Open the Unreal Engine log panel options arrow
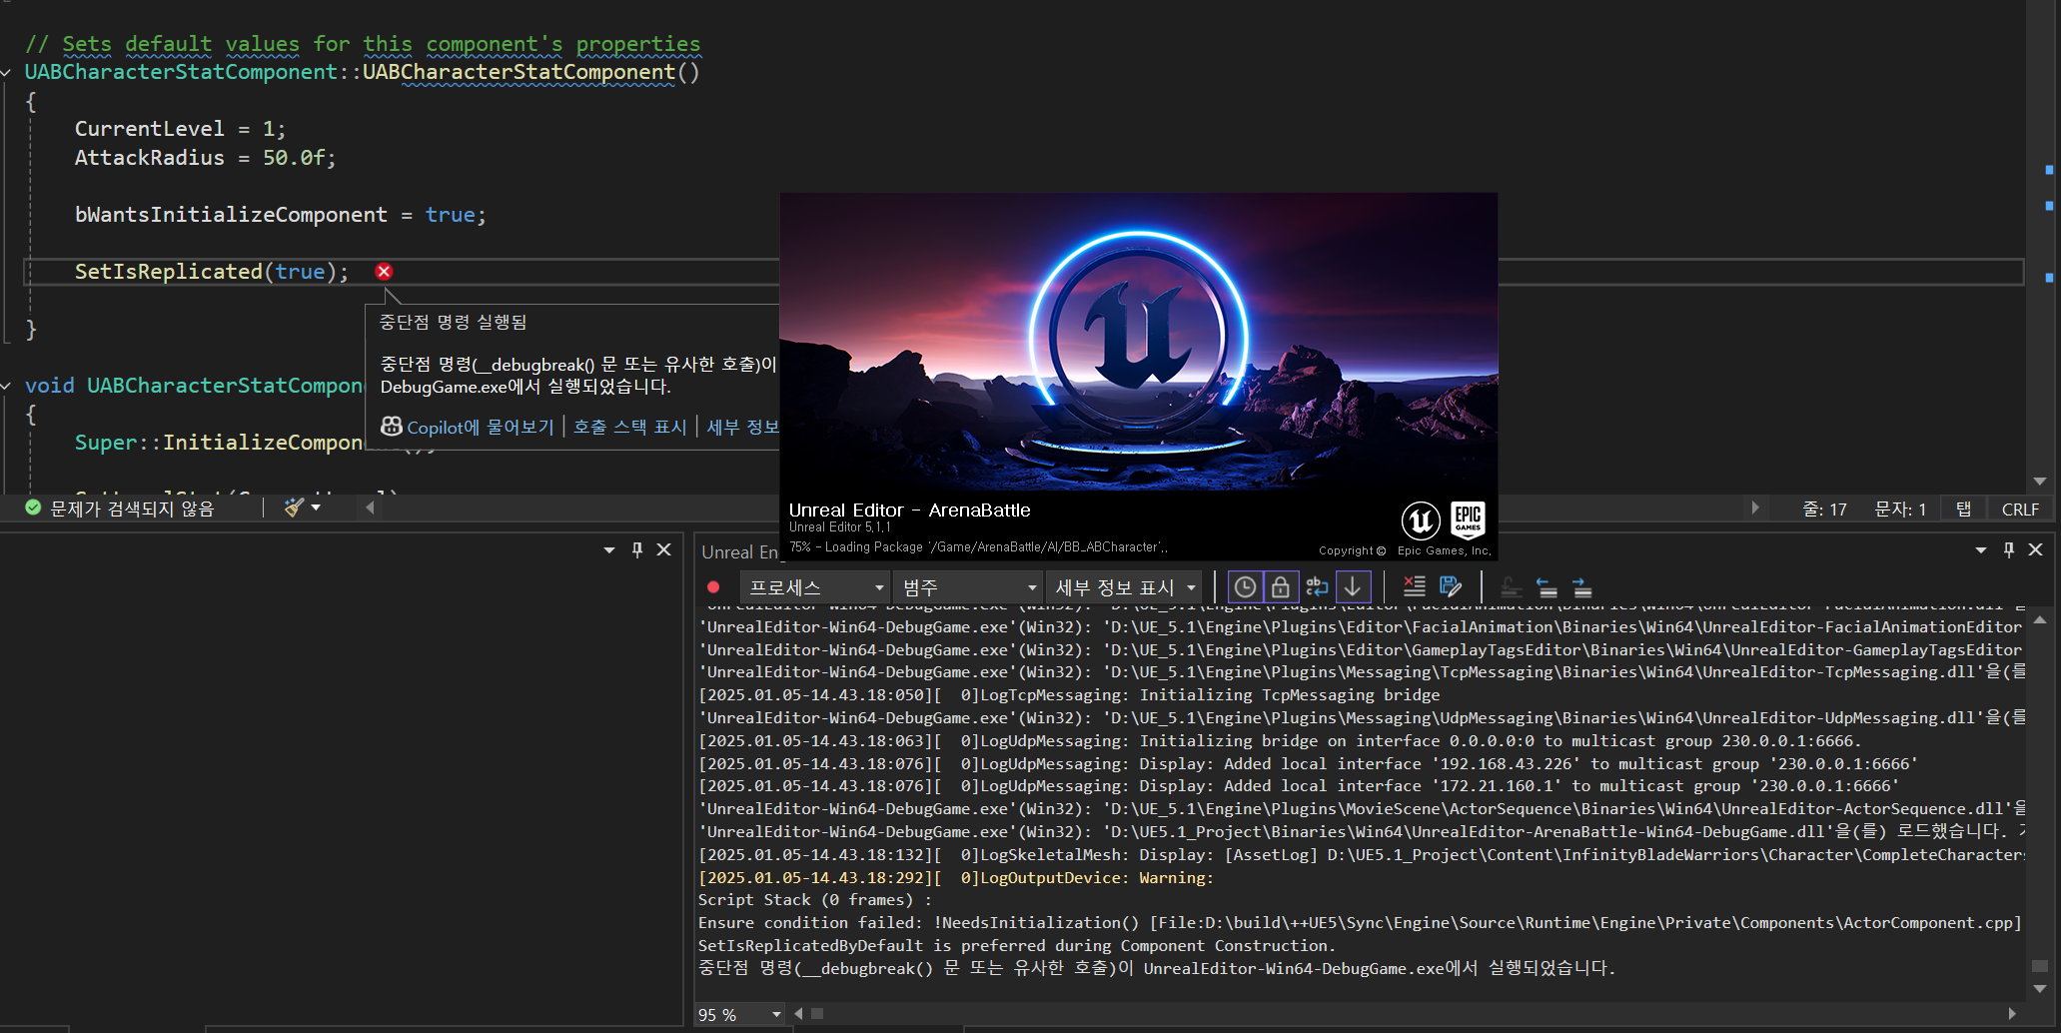This screenshot has height=1033, width=2061. (x=1981, y=549)
